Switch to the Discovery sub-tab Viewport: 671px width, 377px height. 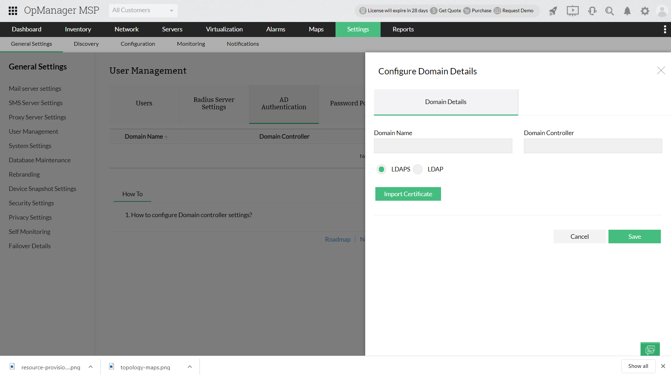point(86,44)
